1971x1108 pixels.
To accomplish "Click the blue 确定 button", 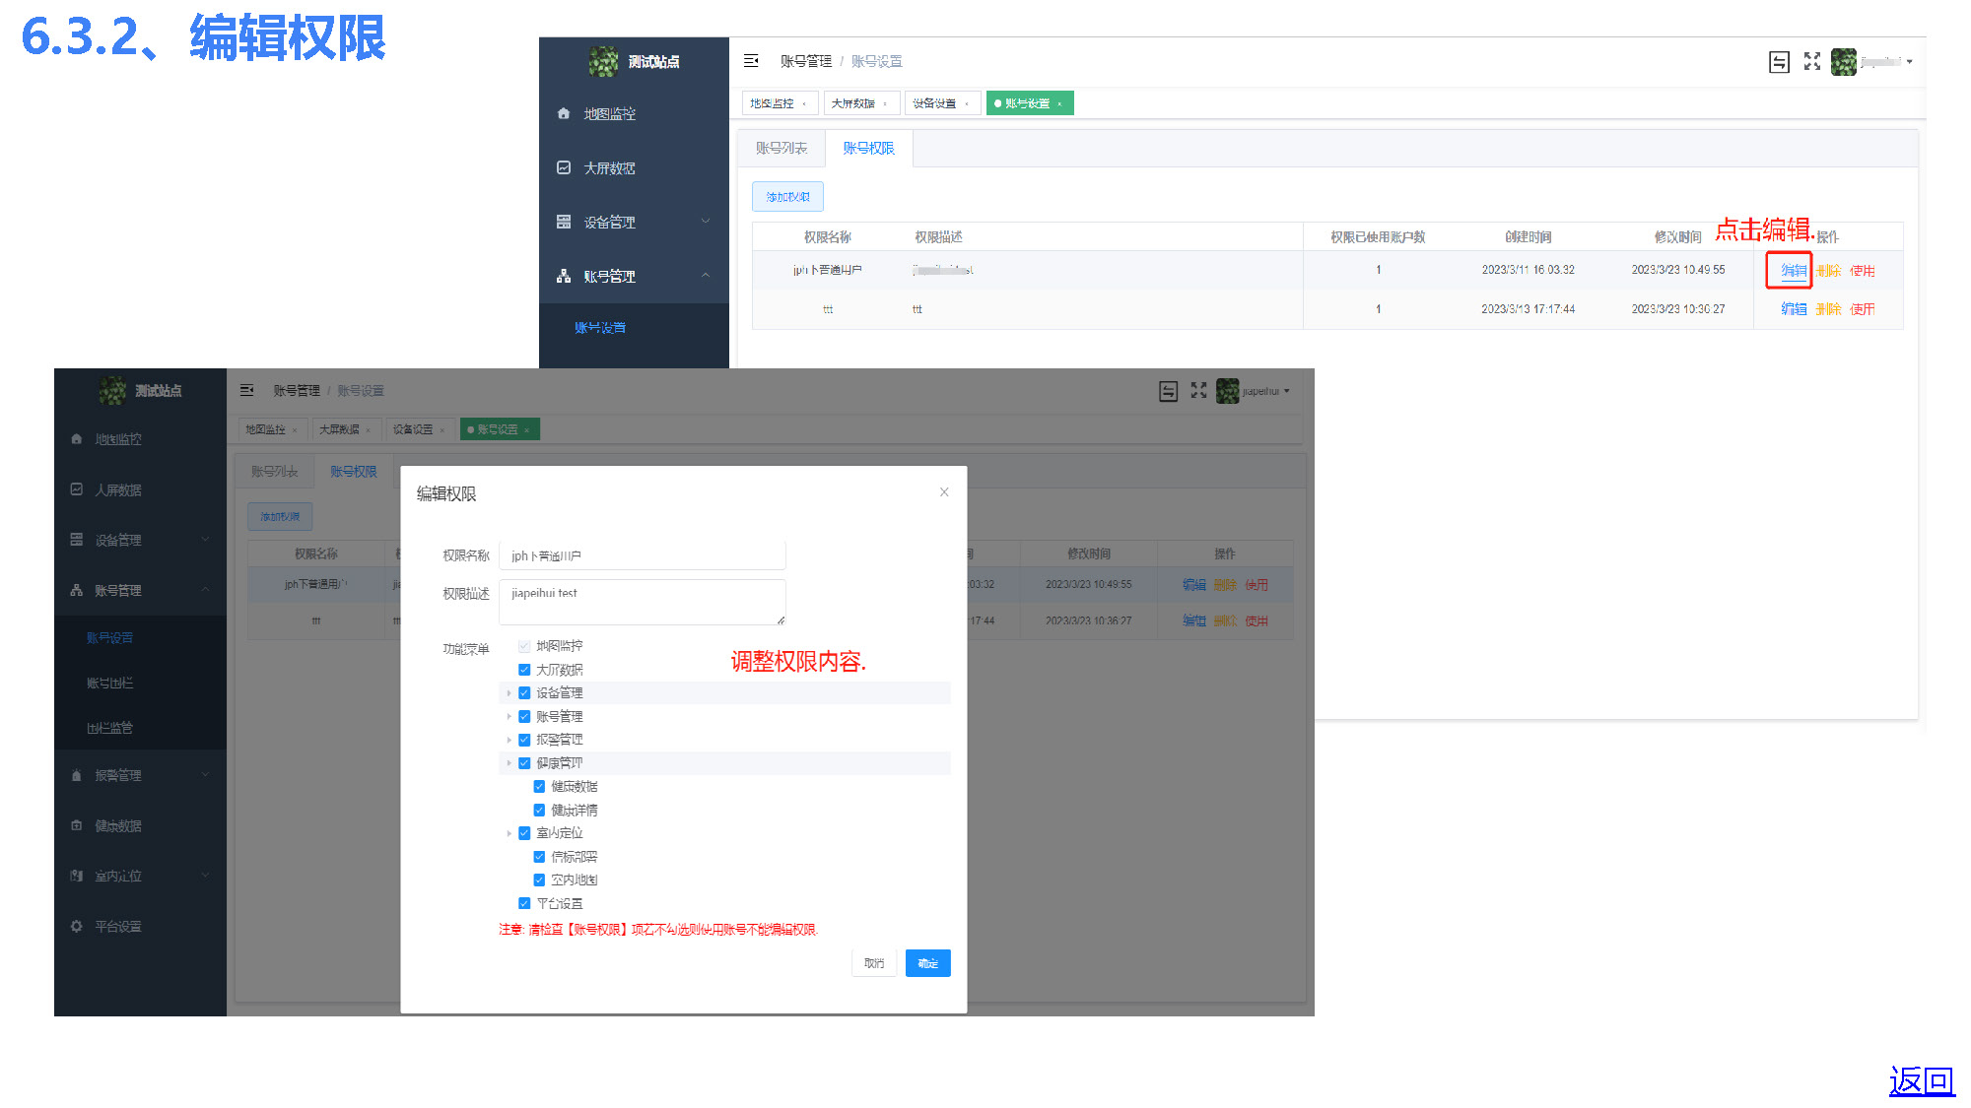I will tap(927, 963).
